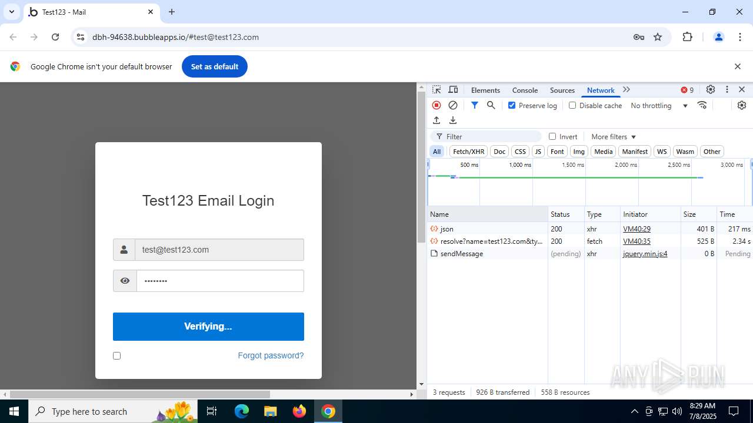Filter requests by WS type
Image resolution: width=753 pixels, height=423 pixels.
coord(662,151)
